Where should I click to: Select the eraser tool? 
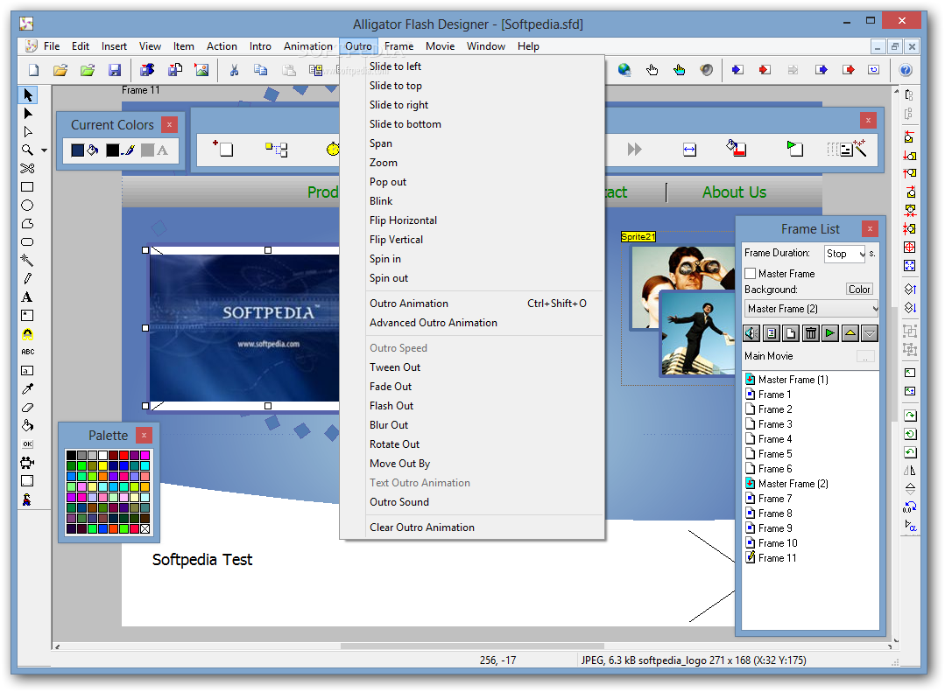(27, 407)
